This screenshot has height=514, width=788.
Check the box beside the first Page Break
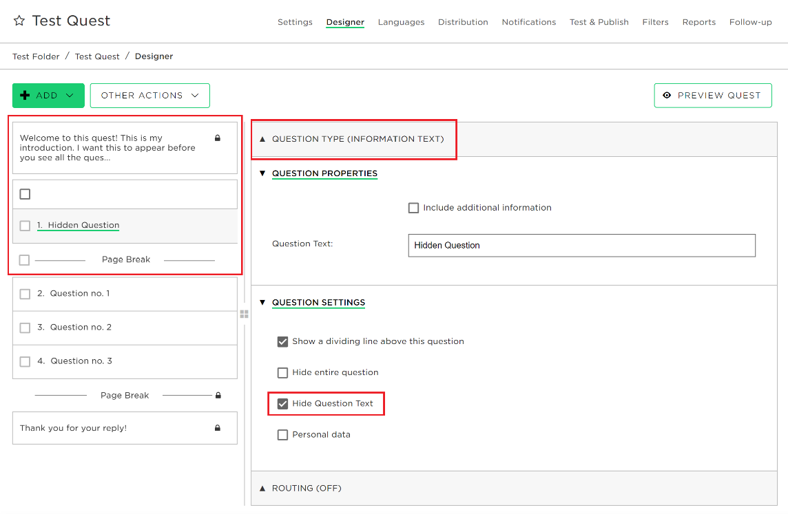[x=24, y=260]
